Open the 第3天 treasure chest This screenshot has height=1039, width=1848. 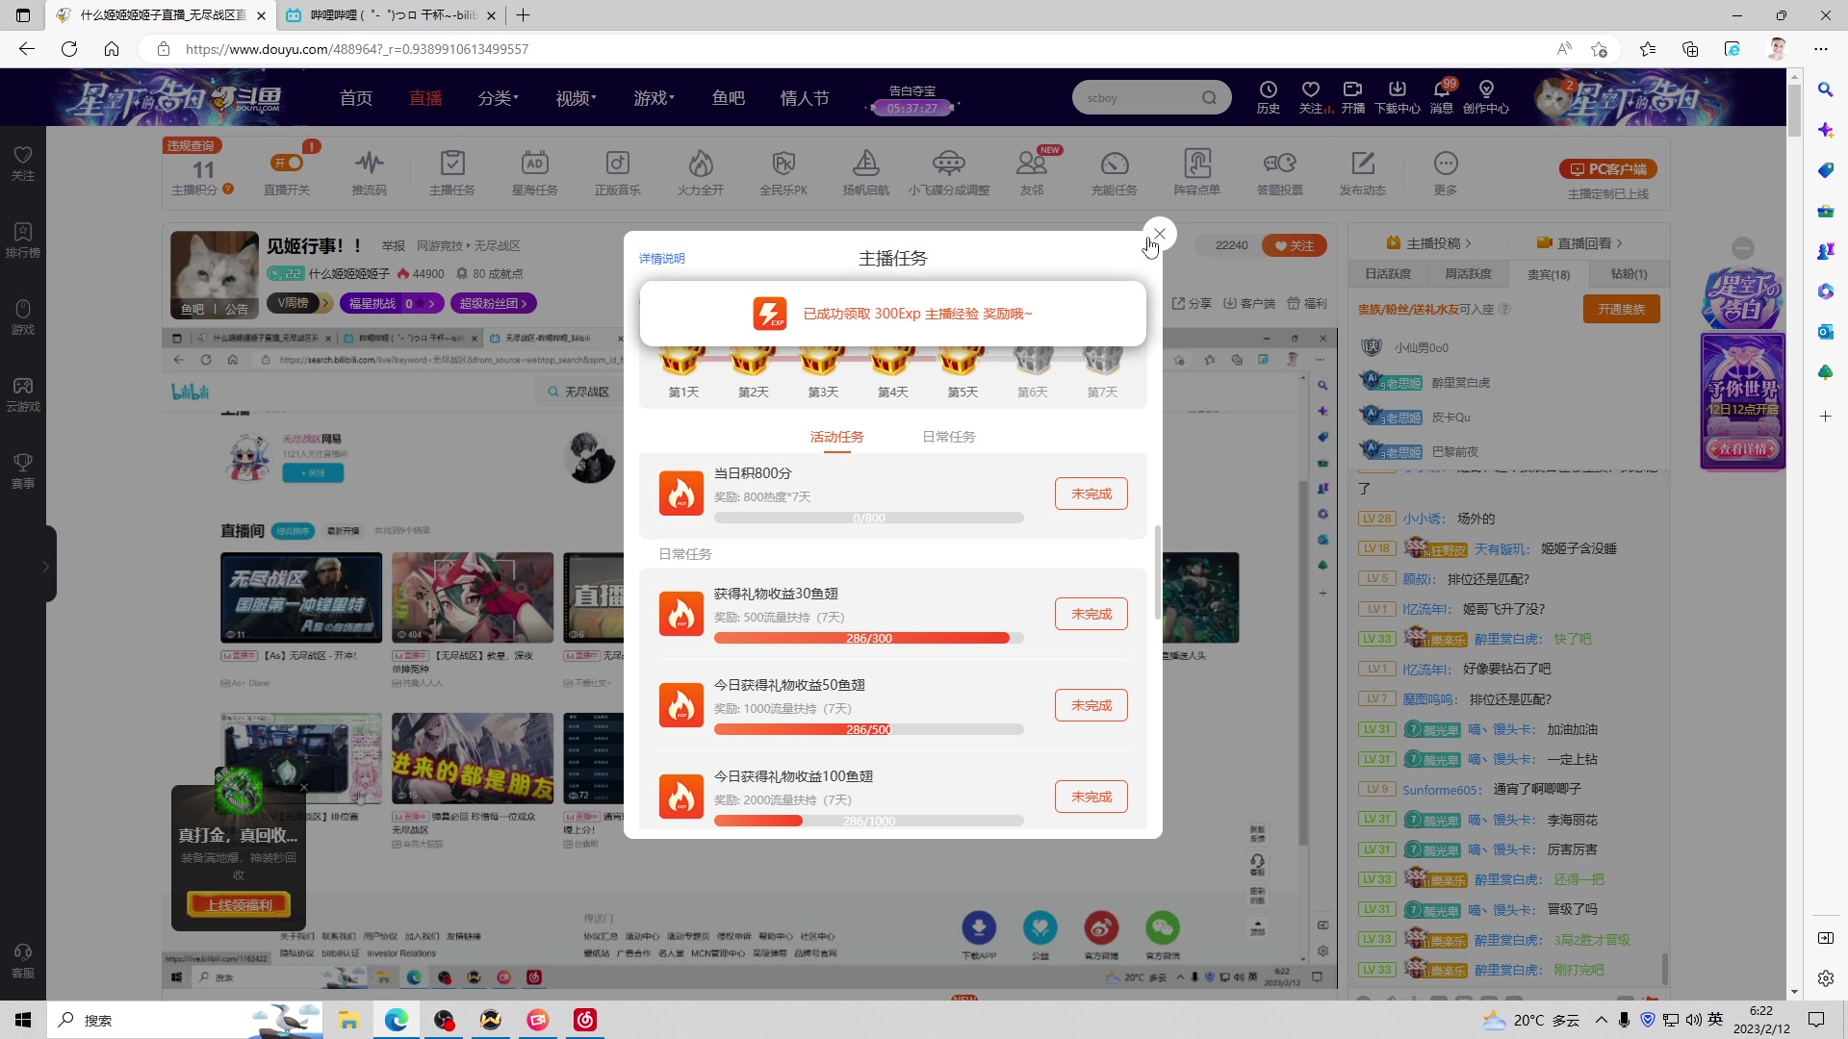point(822,362)
